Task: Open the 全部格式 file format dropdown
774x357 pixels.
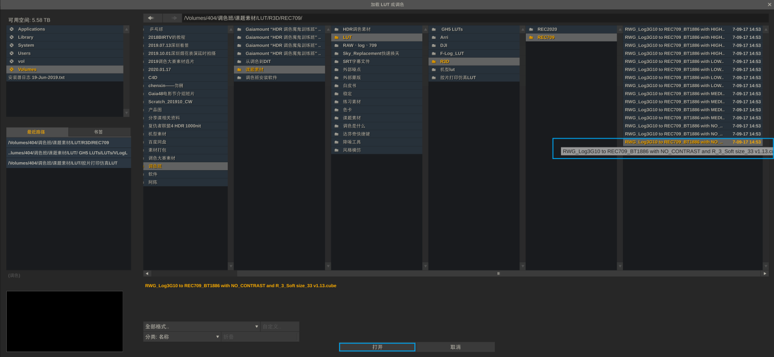Action: pyautogui.click(x=201, y=327)
